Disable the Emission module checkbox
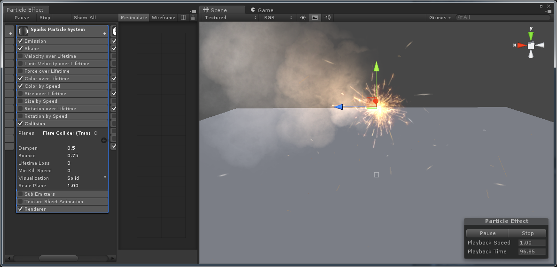This screenshot has height=267, width=557. click(x=21, y=41)
